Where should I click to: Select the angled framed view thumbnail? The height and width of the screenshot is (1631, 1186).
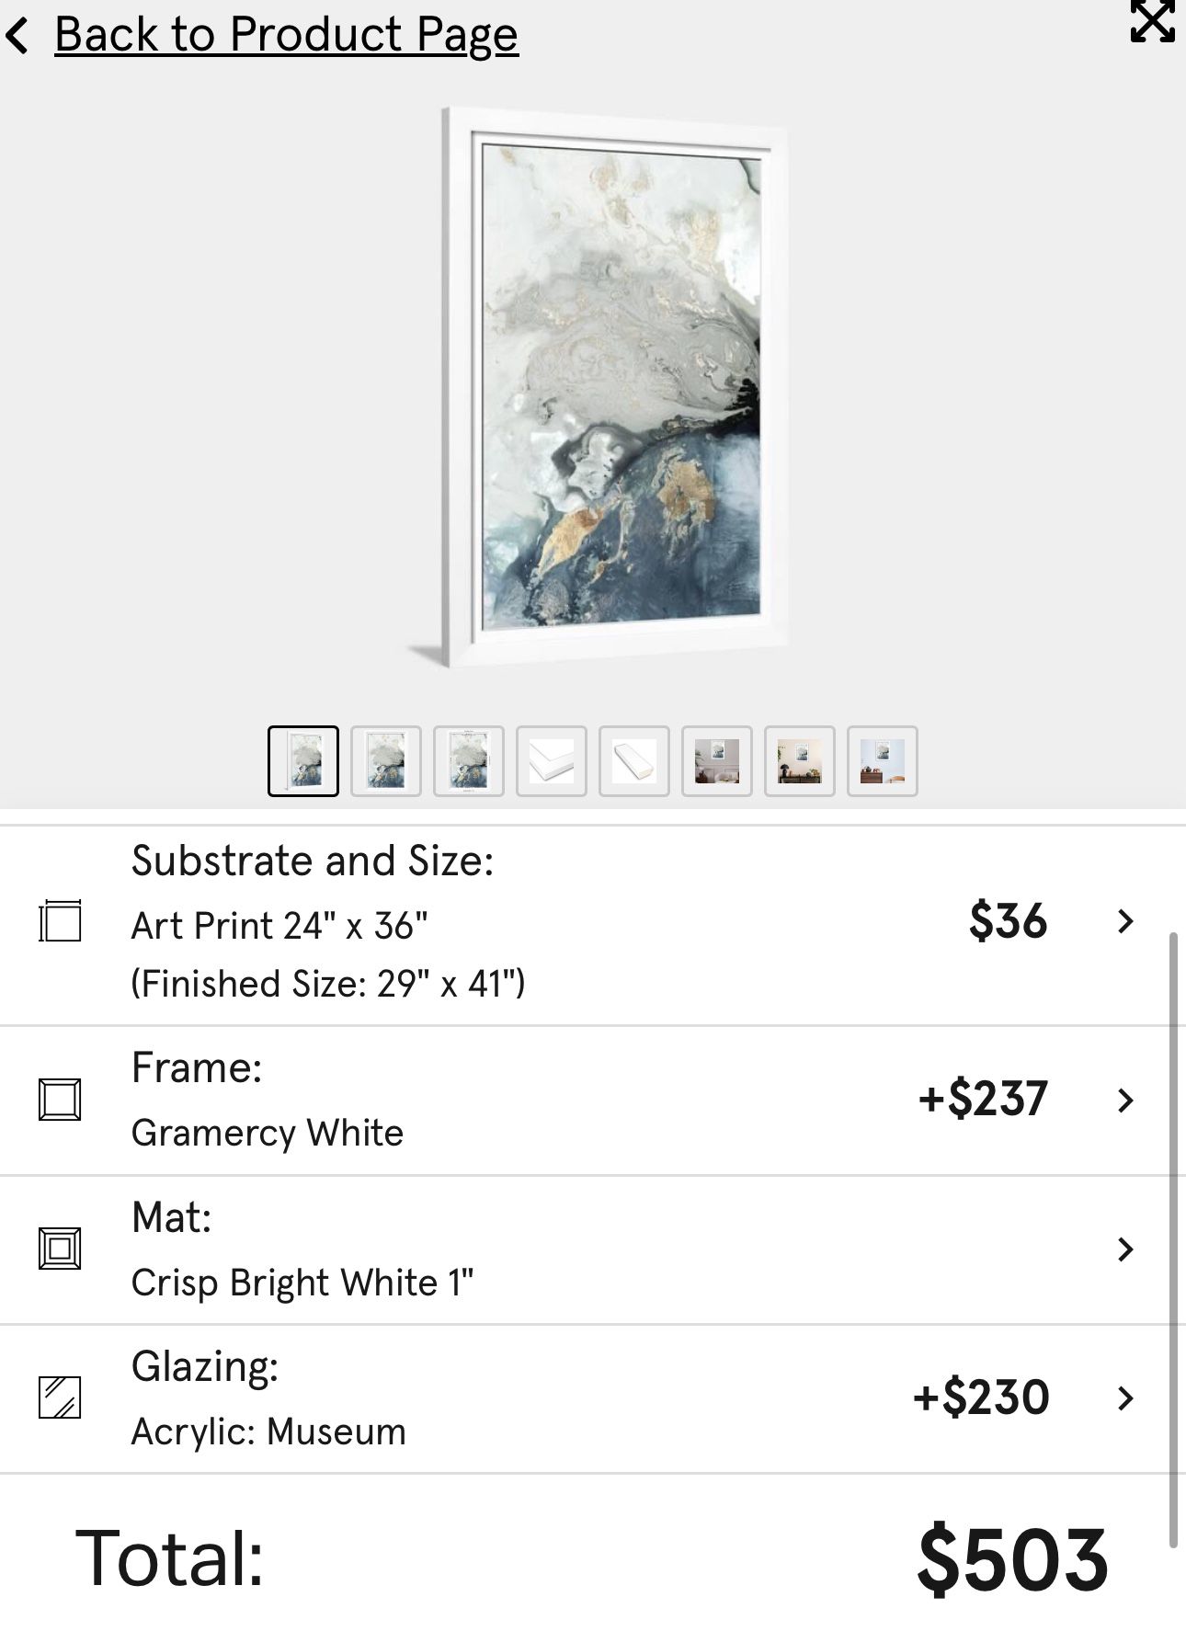pyautogui.click(x=303, y=761)
